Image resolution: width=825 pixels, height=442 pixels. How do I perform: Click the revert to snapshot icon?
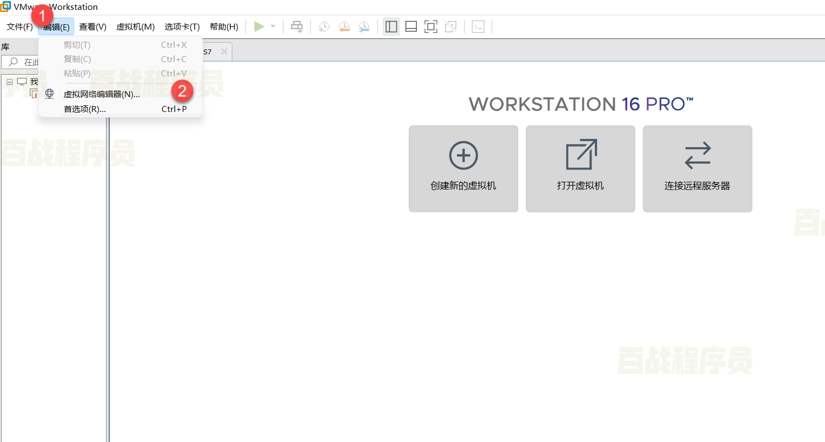(x=344, y=26)
